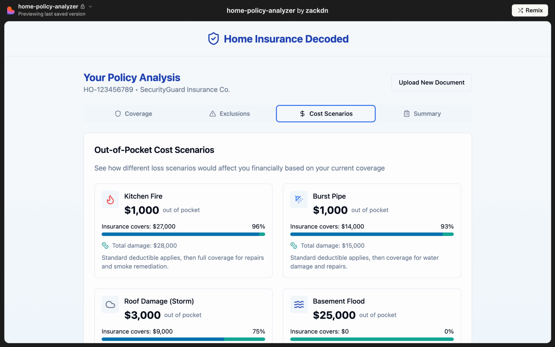Click the link icon next to Total damage $28,000
This screenshot has width=555, height=347.
click(105, 245)
